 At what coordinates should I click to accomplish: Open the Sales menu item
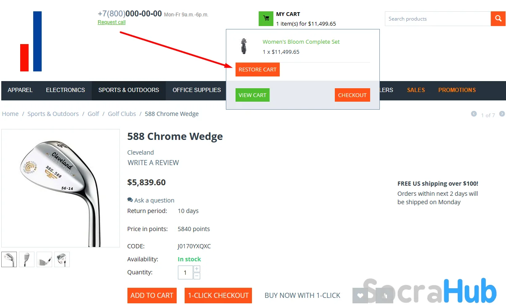416,90
